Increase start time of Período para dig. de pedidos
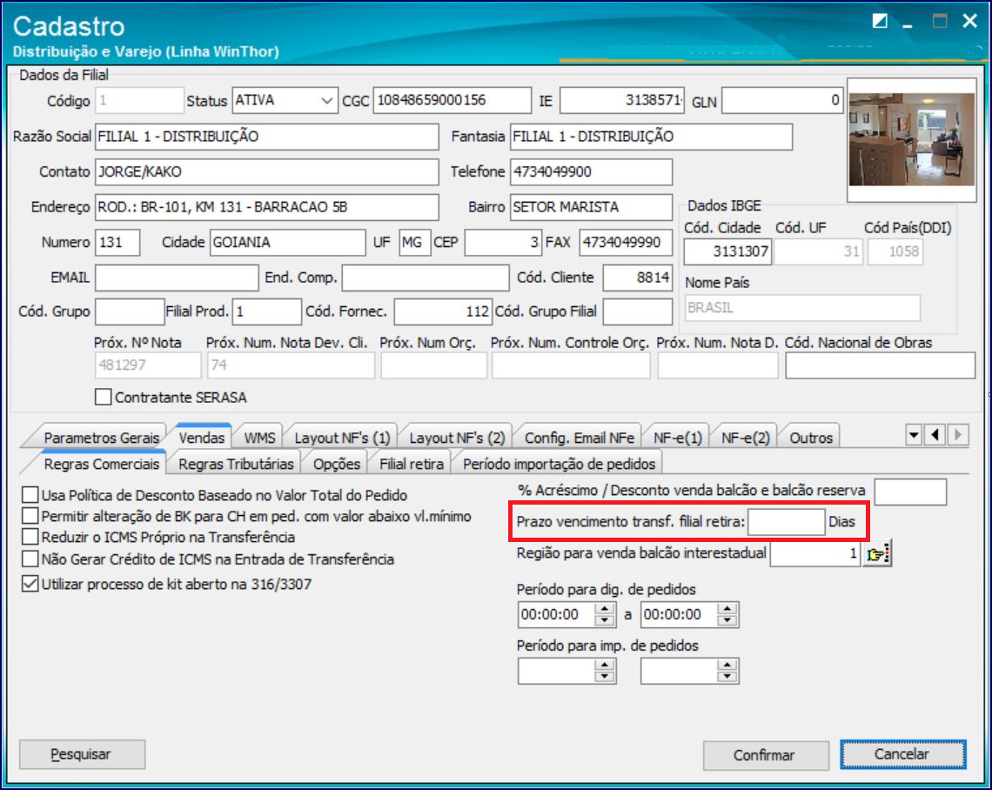Image resolution: width=992 pixels, height=790 pixels. point(605,609)
